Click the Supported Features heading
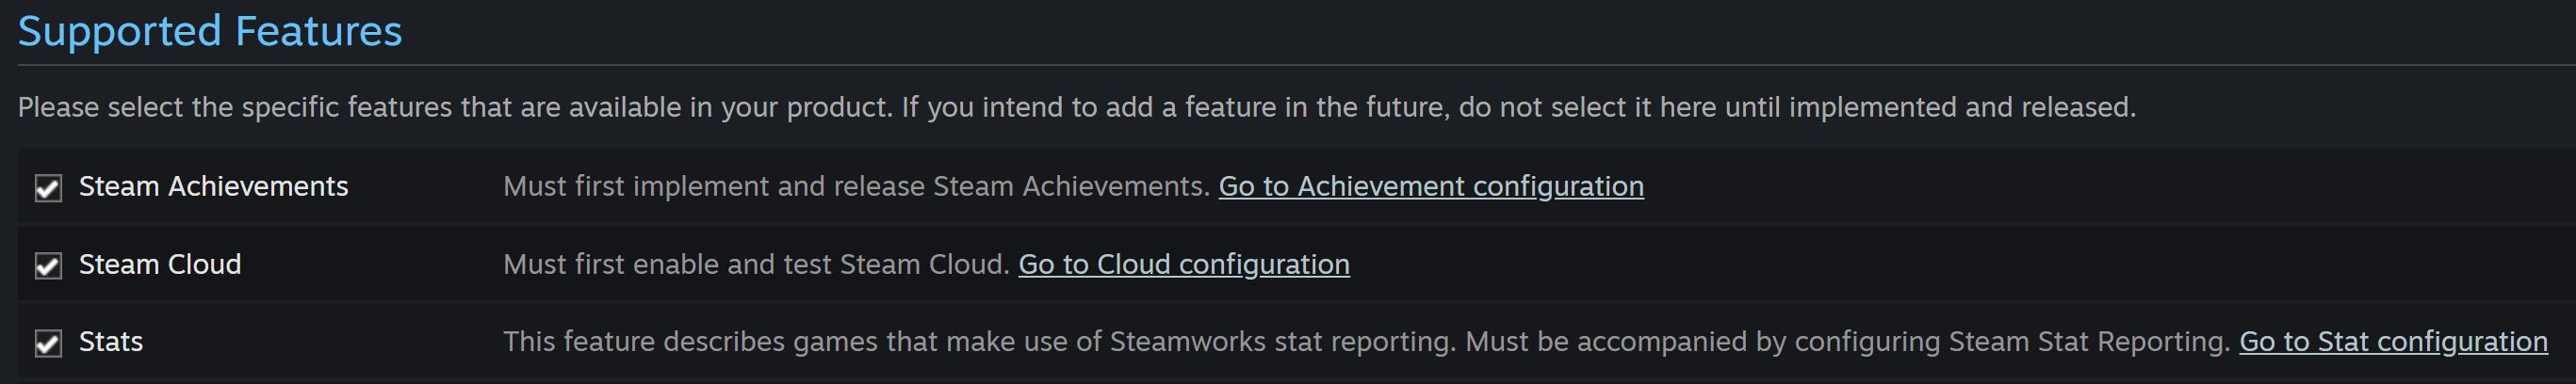This screenshot has width=2576, height=384. coord(210,32)
